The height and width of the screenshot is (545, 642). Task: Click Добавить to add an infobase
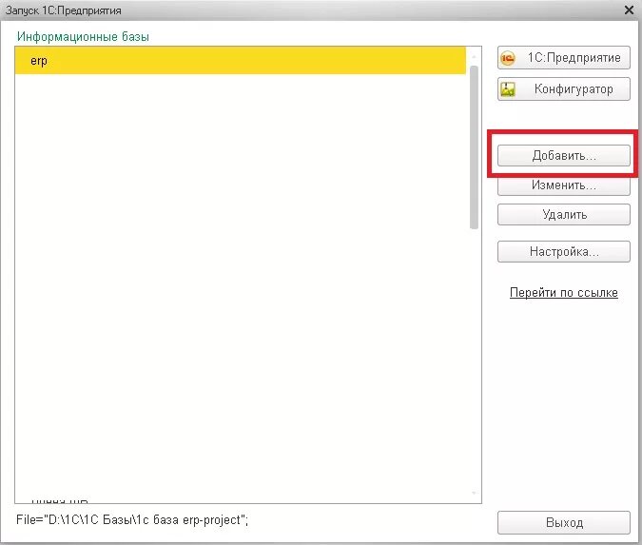pos(563,156)
